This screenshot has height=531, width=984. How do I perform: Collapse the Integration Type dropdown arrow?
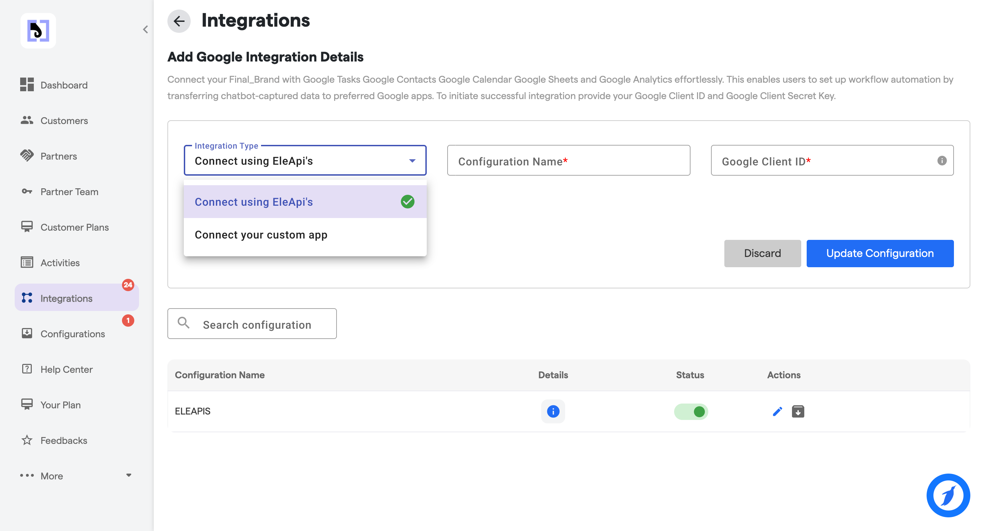point(412,161)
